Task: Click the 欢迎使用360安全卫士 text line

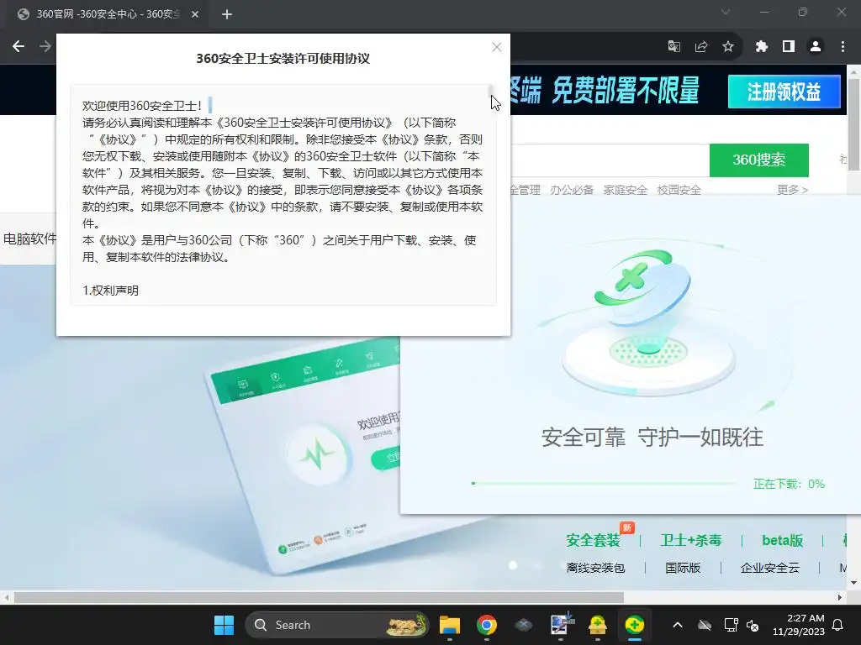Action: pos(142,105)
